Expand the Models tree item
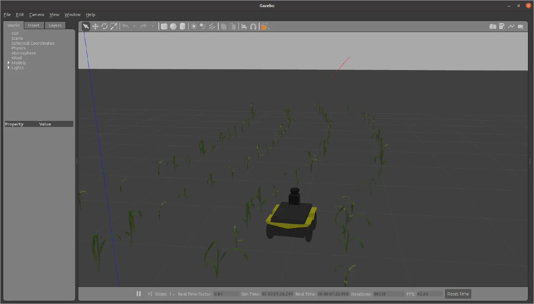This screenshot has height=304, width=534. (x=9, y=63)
